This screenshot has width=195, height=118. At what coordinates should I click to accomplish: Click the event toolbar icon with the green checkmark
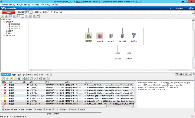point(11,78)
